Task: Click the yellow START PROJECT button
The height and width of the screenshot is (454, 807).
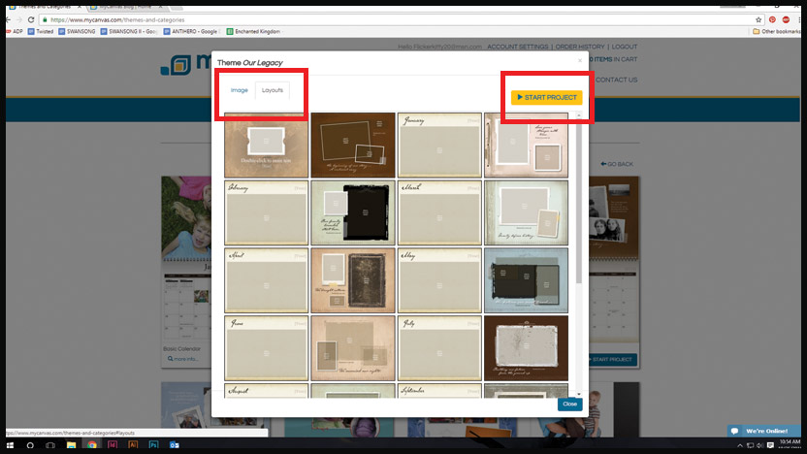Action: [x=547, y=97]
